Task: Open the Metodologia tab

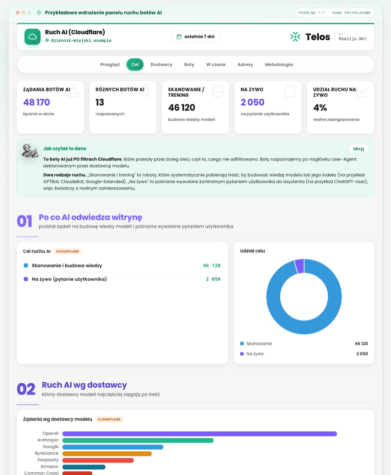Action: [279, 65]
